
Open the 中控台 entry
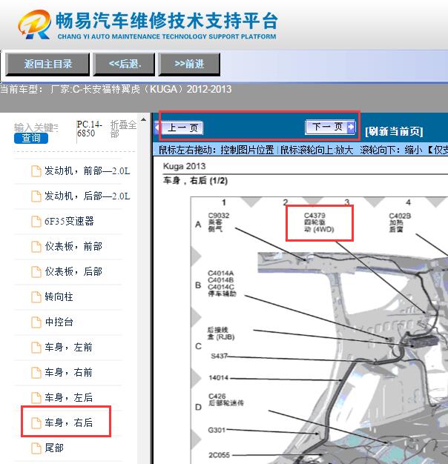coord(59,322)
